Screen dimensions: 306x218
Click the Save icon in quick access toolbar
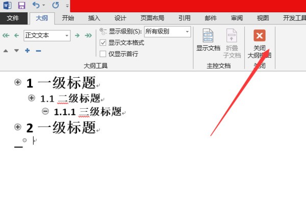click(x=21, y=6)
